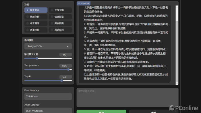201x113 pixels.
Task: Focus the chat message text input area
Action: tap(127, 98)
